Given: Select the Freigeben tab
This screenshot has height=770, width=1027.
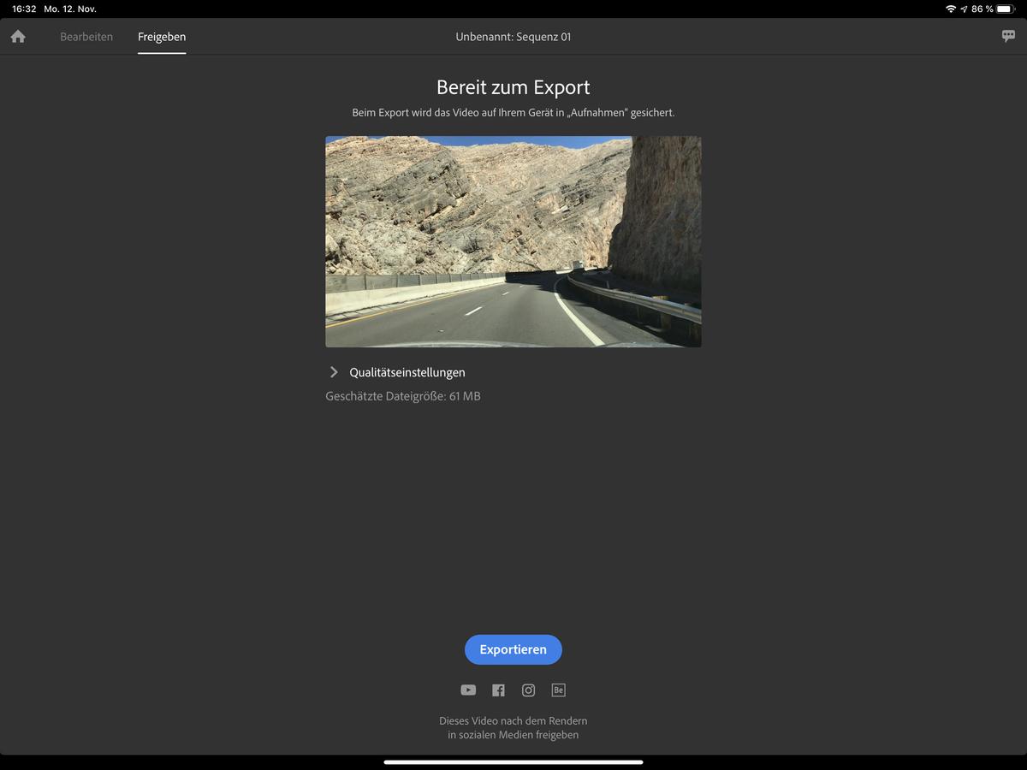Looking at the screenshot, I should pos(162,37).
